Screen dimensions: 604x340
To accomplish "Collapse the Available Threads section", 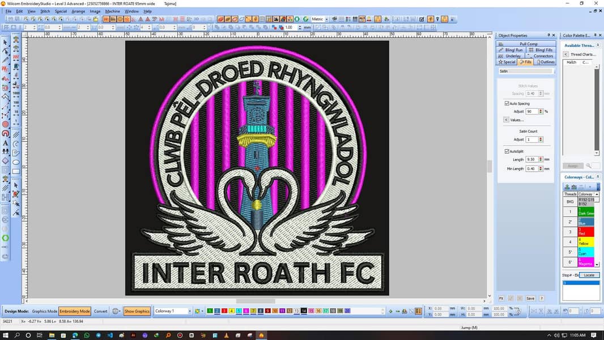I will click(598, 45).
